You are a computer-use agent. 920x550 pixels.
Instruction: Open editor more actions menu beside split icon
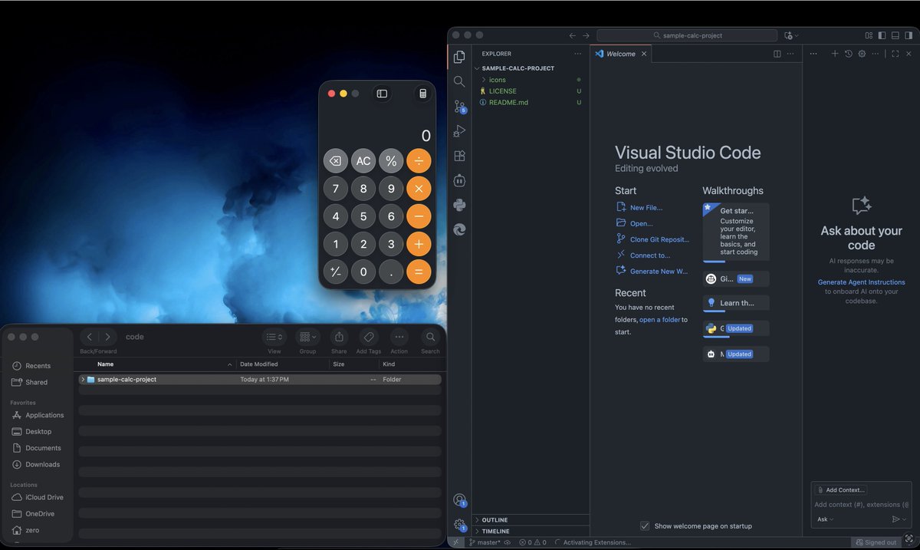[x=790, y=54]
